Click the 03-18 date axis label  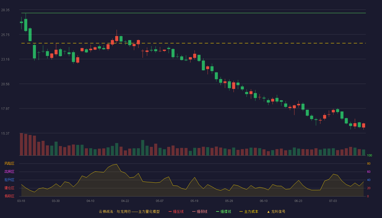21,201
